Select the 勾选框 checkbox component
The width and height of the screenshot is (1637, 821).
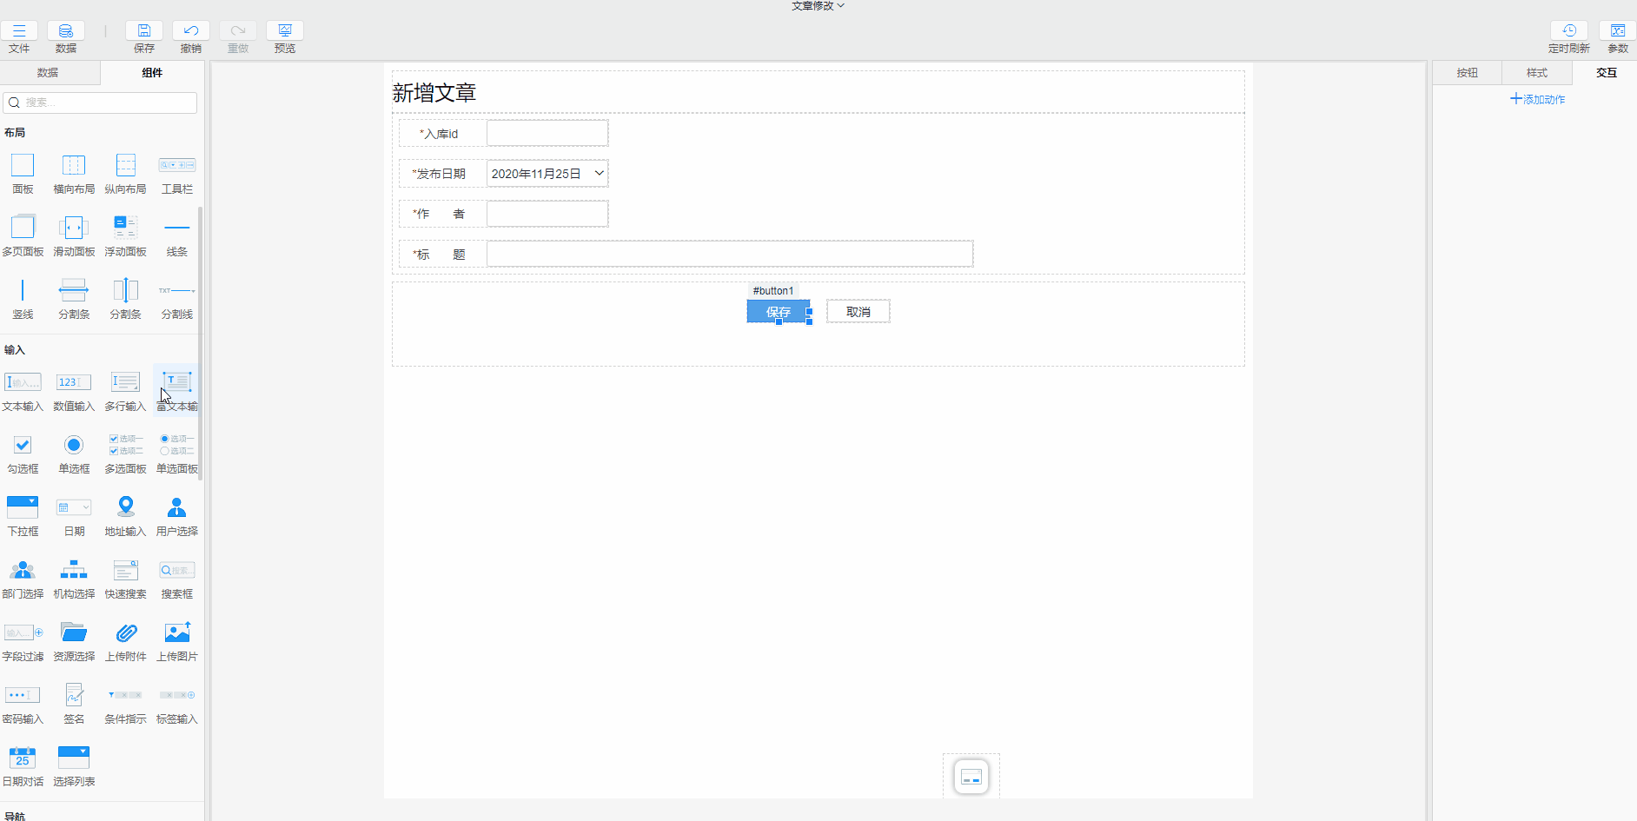click(23, 446)
